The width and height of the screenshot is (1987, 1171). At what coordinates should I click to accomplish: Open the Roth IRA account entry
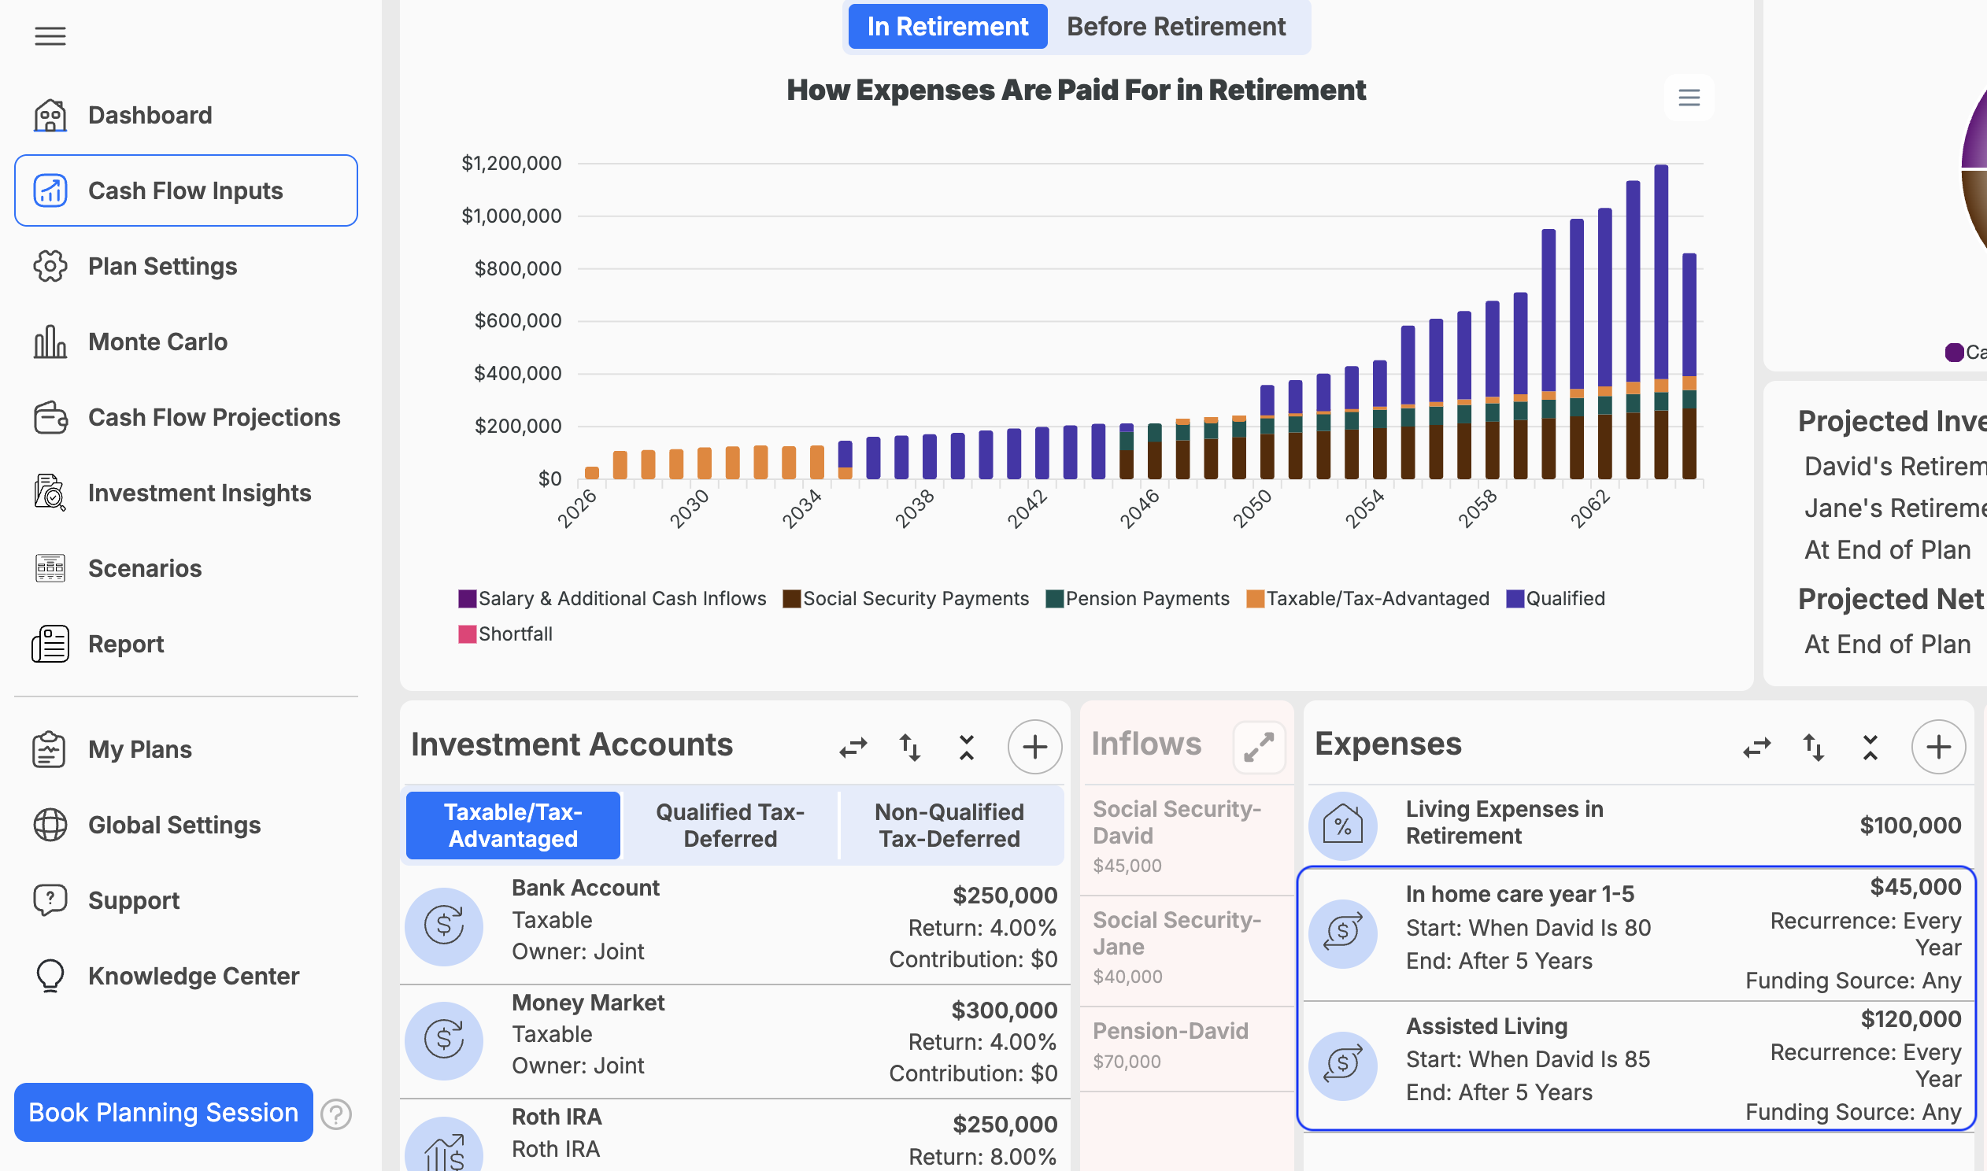[734, 1136]
